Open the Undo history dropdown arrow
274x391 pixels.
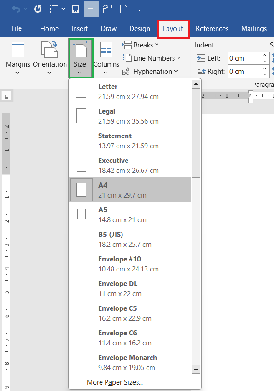[25, 10]
